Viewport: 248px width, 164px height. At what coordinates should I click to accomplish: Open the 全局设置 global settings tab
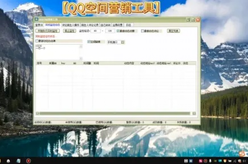(x=118, y=25)
